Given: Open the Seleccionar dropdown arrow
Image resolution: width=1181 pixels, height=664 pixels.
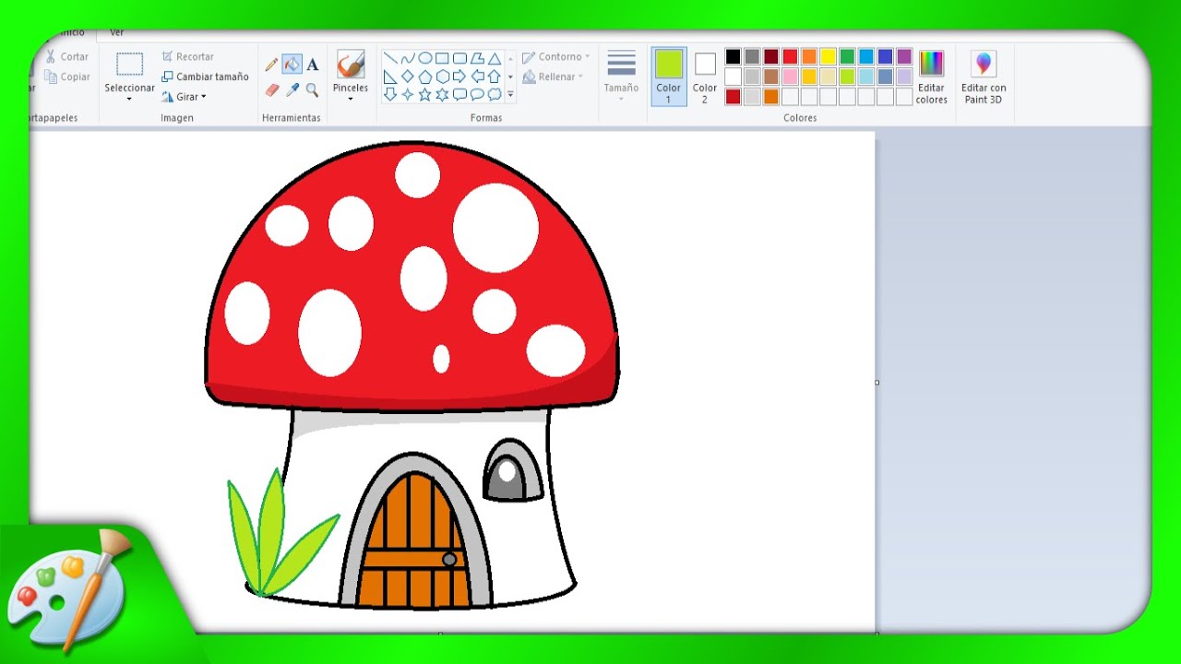Looking at the screenshot, I should (129, 99).
